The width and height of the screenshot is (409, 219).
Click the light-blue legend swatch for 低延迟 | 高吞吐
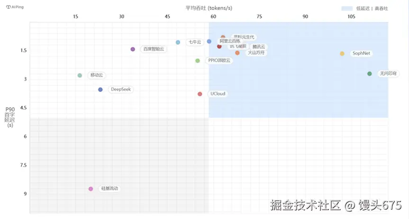(346, 8)
